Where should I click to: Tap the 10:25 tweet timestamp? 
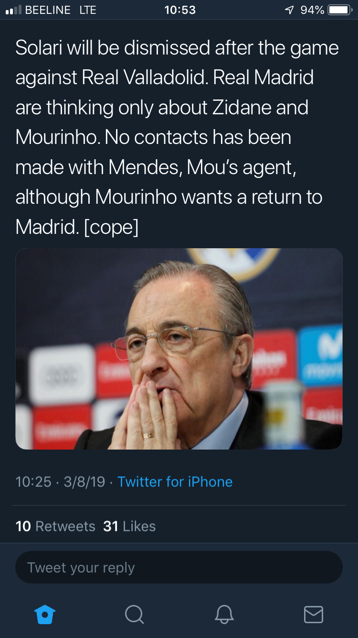[x=33, y=482]
